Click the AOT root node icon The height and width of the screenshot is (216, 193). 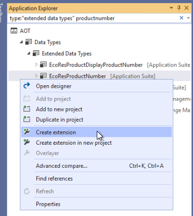point(14,31)
